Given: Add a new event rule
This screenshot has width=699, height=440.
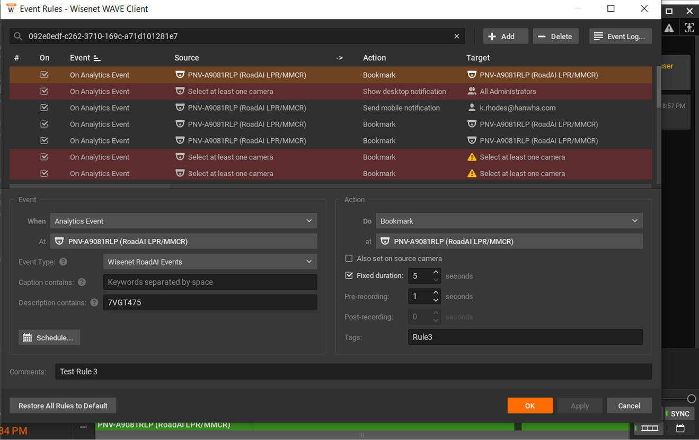Looking at the screenshot, I should point(506,36).
